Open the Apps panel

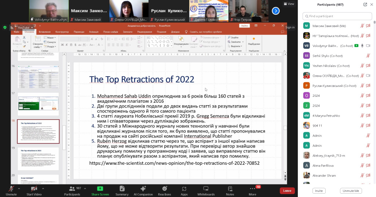(184, 191)
